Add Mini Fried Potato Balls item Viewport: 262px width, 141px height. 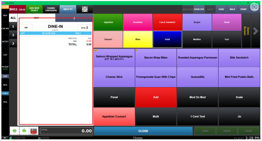[x=239, y=77]
